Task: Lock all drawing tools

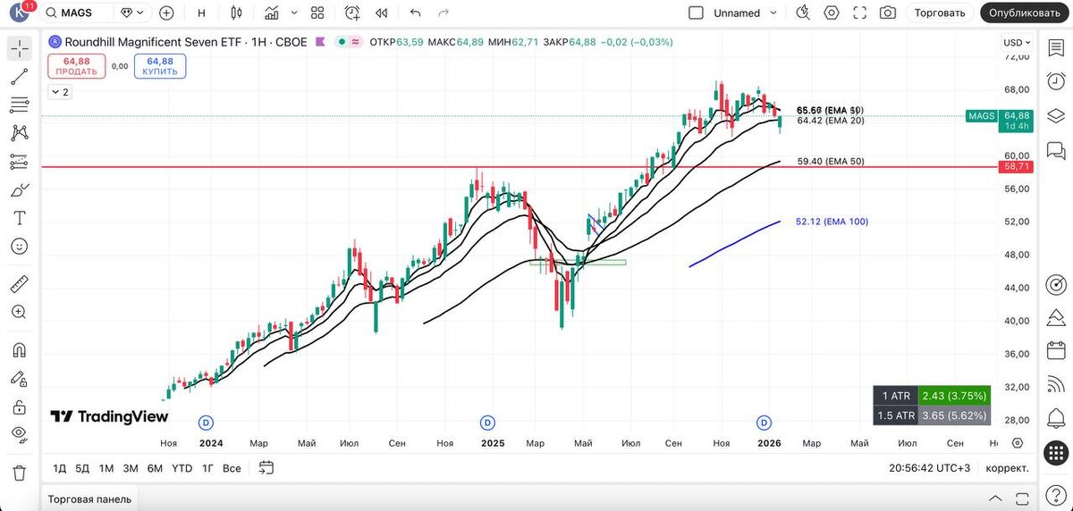Action: click(x=19, y=406)
